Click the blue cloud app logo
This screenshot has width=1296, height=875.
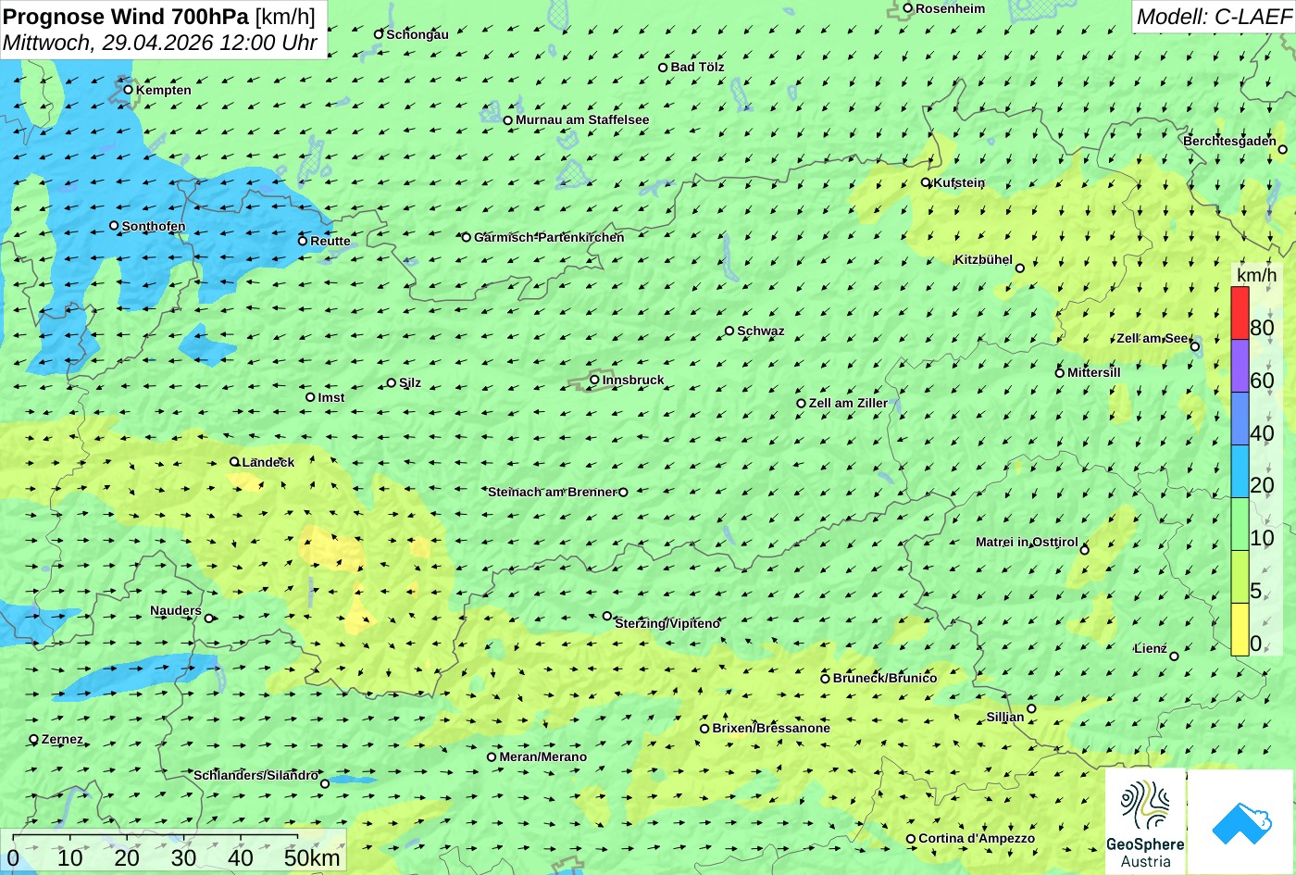pyautogui.click(x=1240, y=821)
